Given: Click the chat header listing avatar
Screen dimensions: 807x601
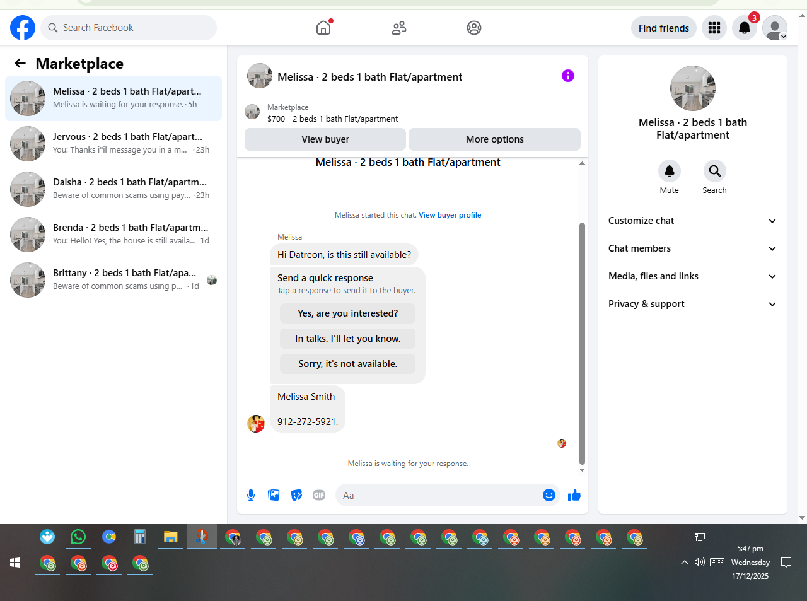Looking at the screenshot, I should click(x=260, y=76).
